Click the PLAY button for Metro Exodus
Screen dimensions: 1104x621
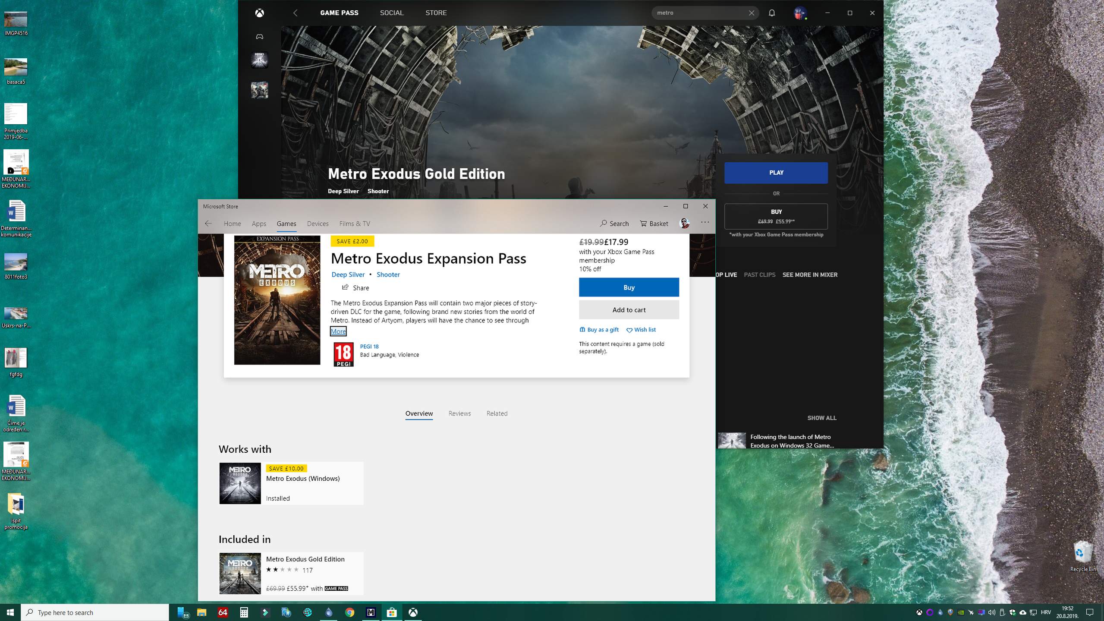pyautogui.click(x=776, y=173)
